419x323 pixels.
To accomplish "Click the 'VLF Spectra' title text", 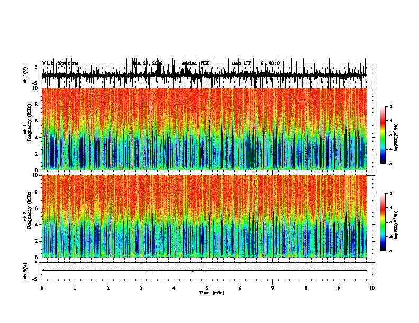I will pos(60,63).
